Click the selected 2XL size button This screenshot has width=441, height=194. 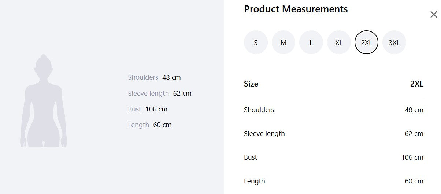366,42
